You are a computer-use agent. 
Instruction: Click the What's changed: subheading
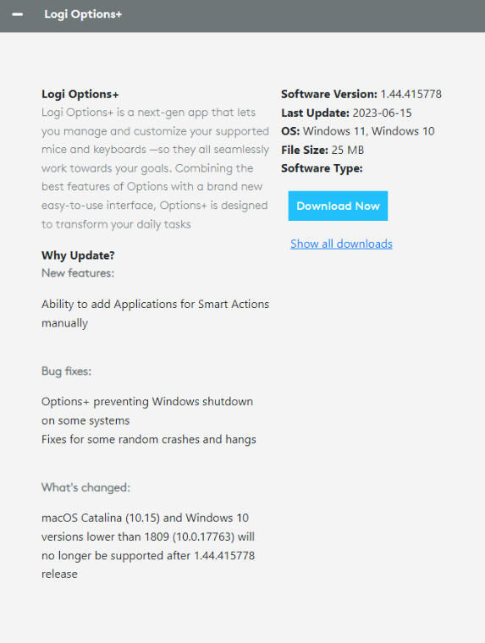pyautogui.click(x=85, y=487)
